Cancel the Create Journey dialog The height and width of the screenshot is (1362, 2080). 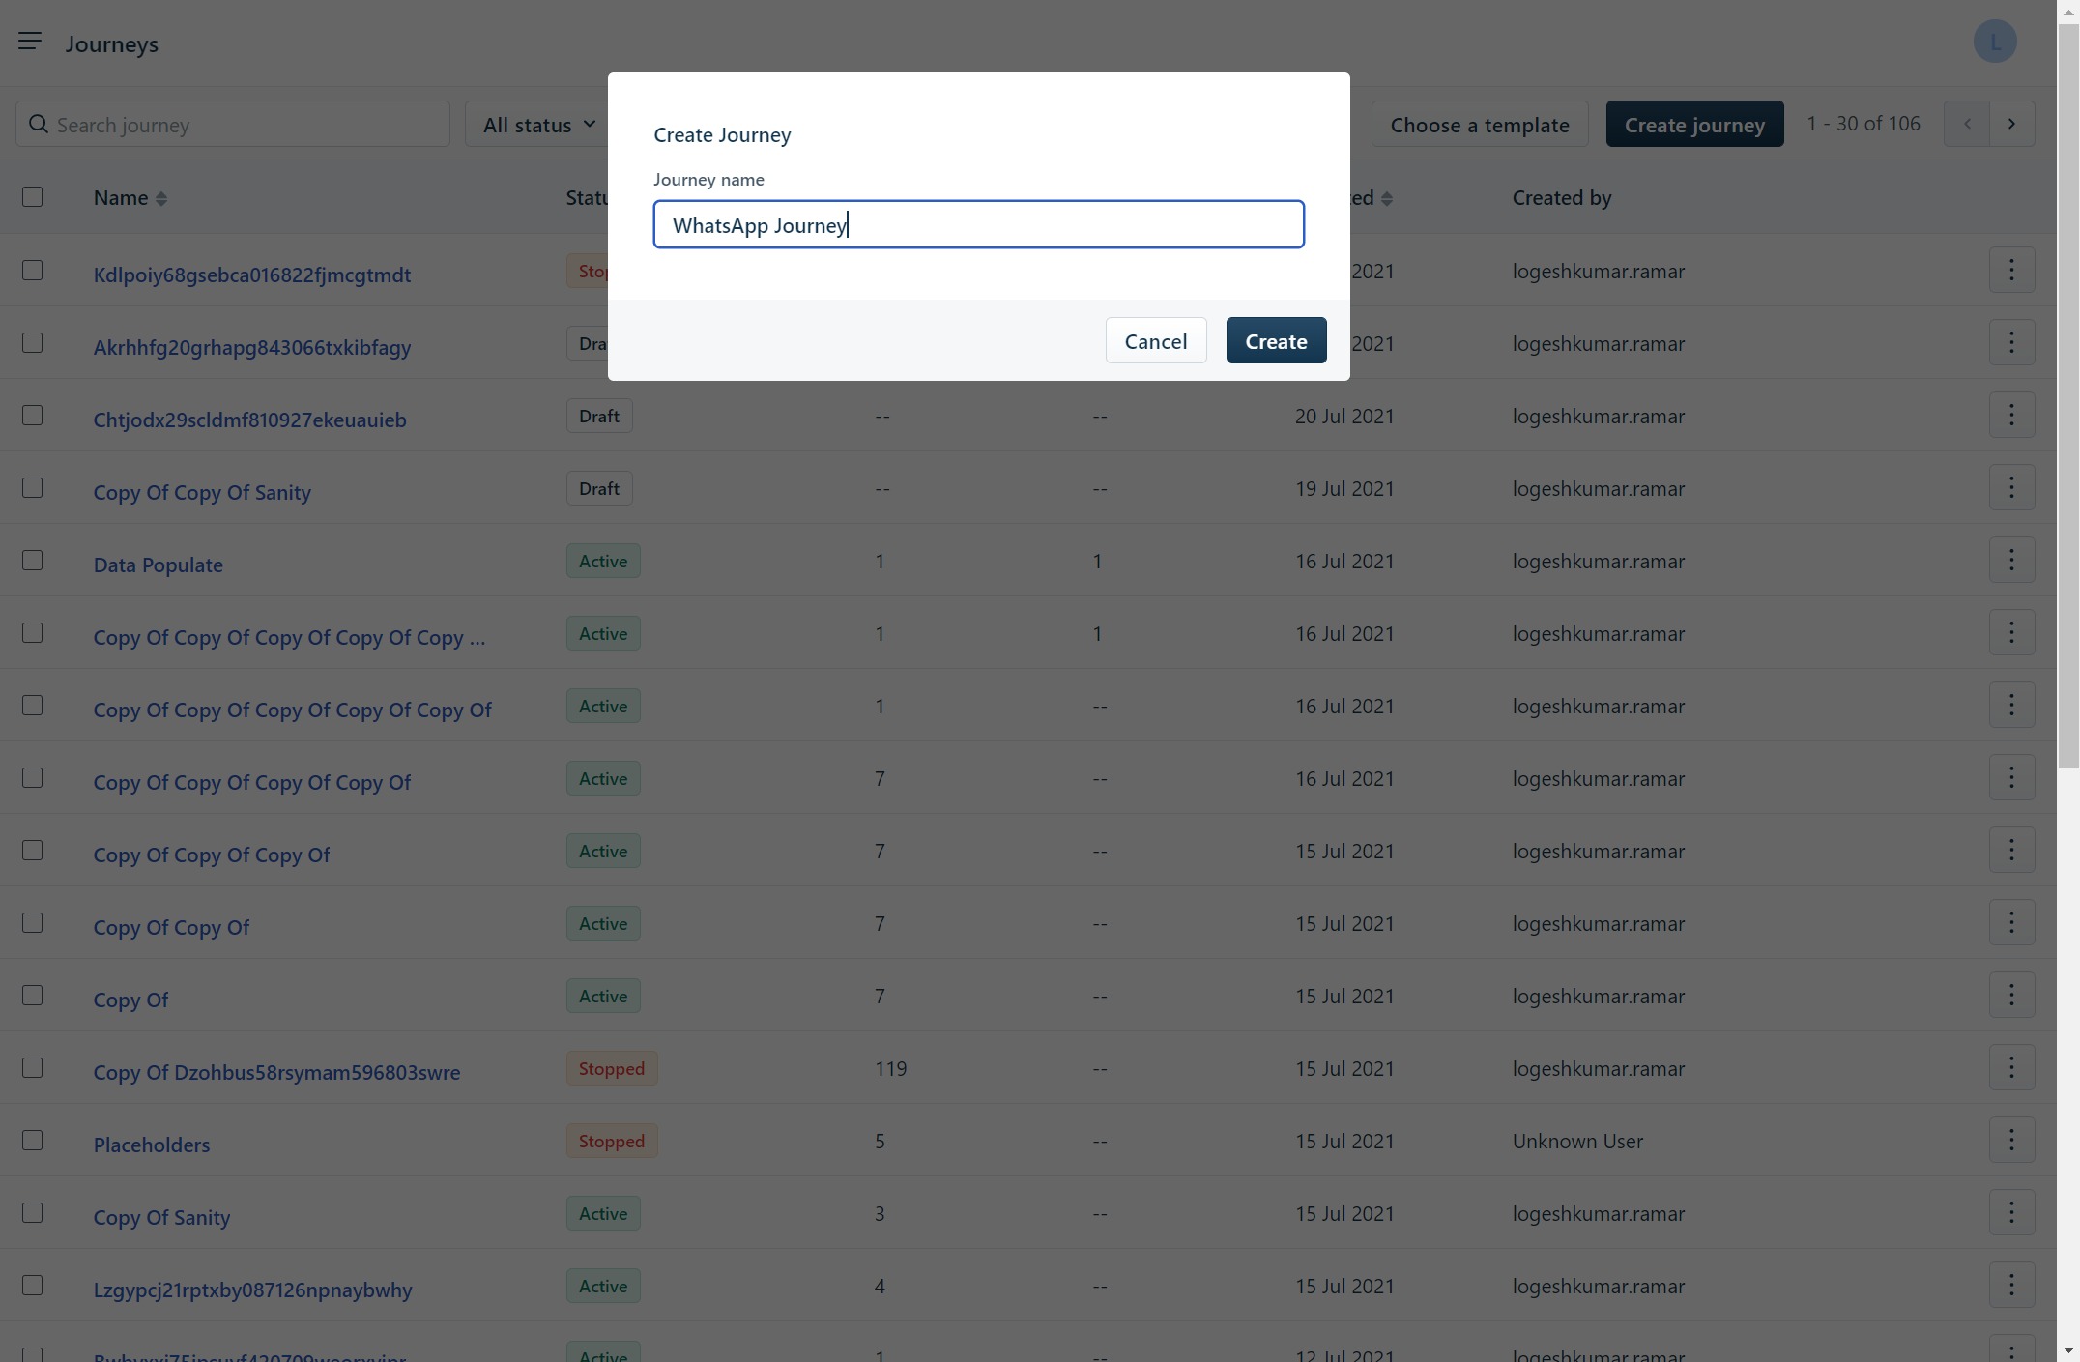click(1156, 340)
